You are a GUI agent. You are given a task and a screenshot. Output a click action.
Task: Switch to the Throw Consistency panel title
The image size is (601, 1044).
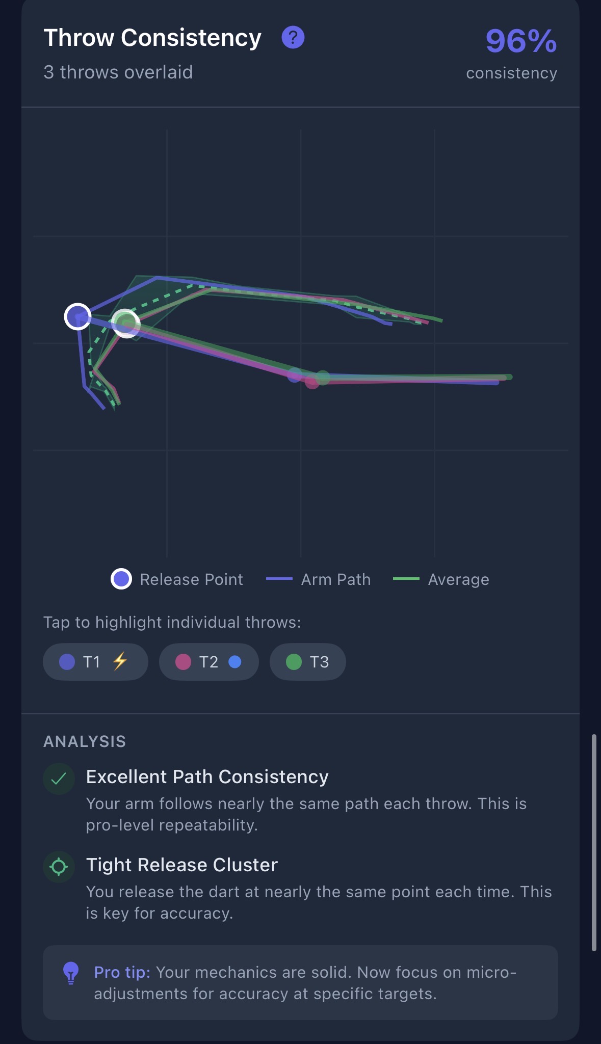pos(151,37)
